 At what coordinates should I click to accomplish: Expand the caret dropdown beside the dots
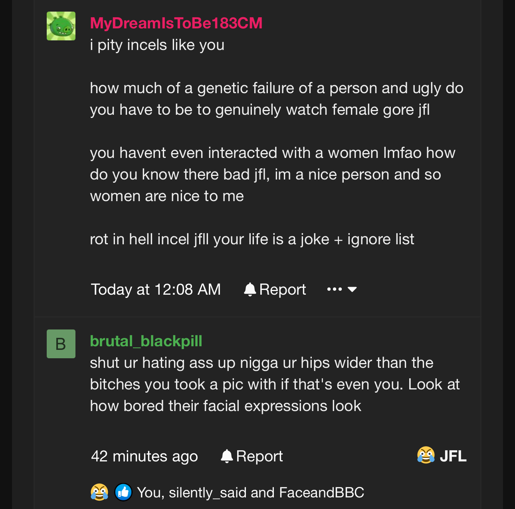tap(352, 289)
